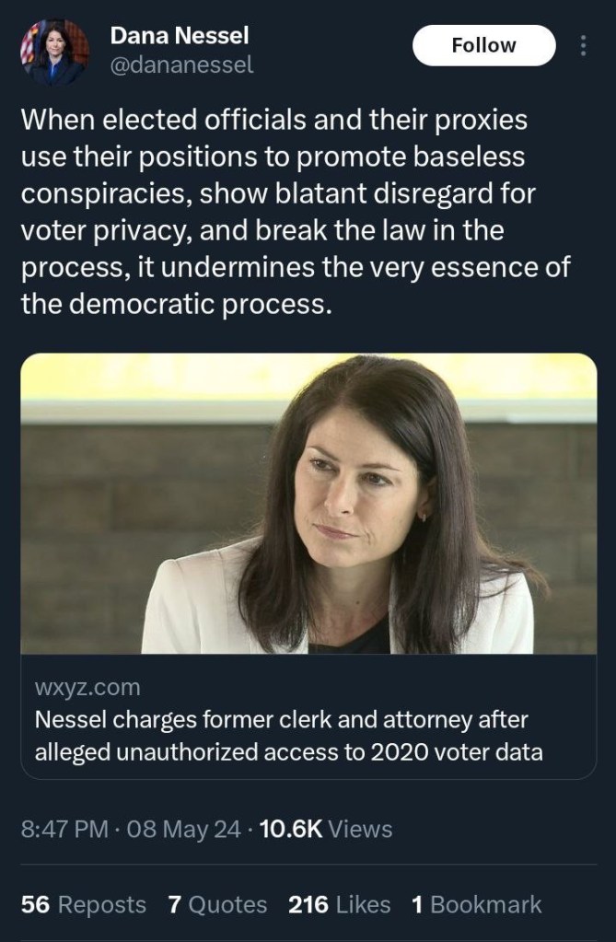The width and height of the screenshot is (616, 942).
Task: Click the Dana Nessel display name
Action: pos(180,36)
